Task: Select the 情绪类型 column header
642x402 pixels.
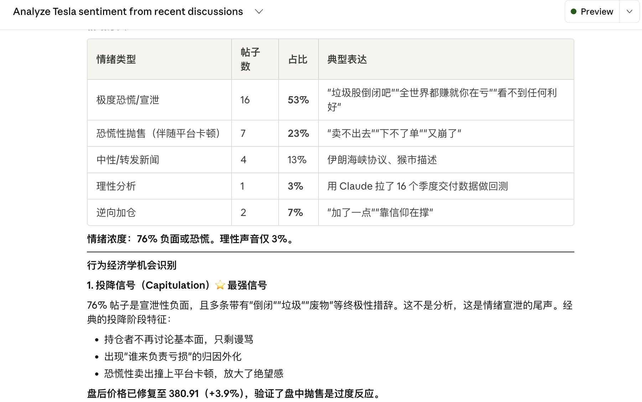Action: tap(116, 59)
